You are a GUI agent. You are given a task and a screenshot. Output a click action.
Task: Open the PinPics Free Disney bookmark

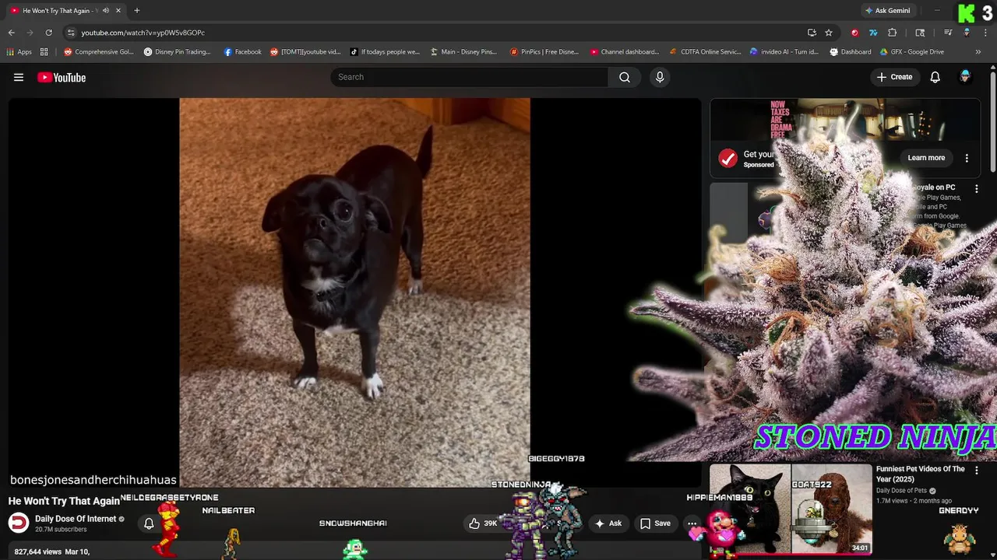click(544, 52)
